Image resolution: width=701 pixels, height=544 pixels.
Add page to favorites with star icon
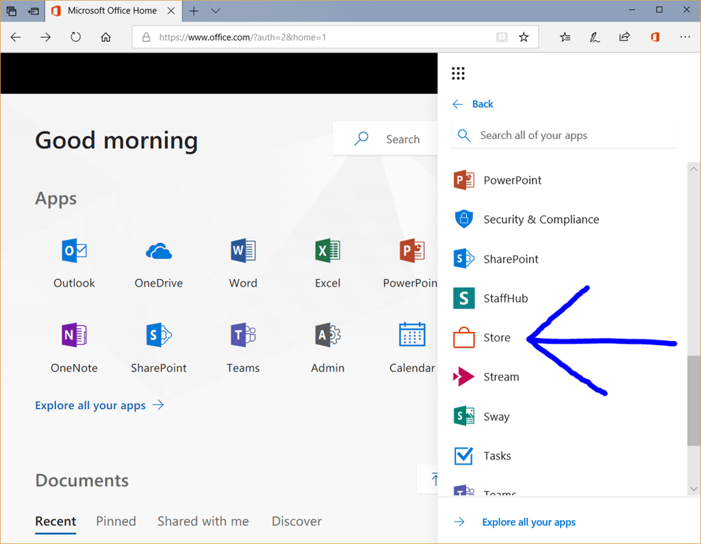click(524, 37)
